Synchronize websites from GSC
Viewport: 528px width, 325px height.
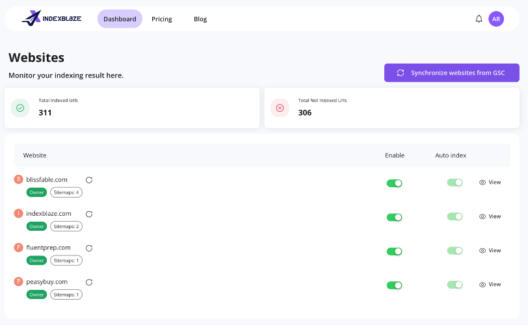pyautogui.click(x=451, y=73)
